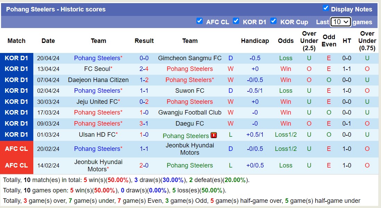
Task: Click the Over Under (2.5) column header
Action: pos(309,40)
